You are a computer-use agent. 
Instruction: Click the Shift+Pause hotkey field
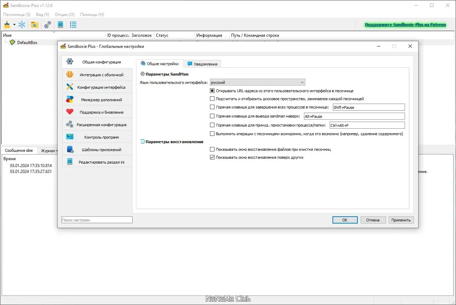369,107
